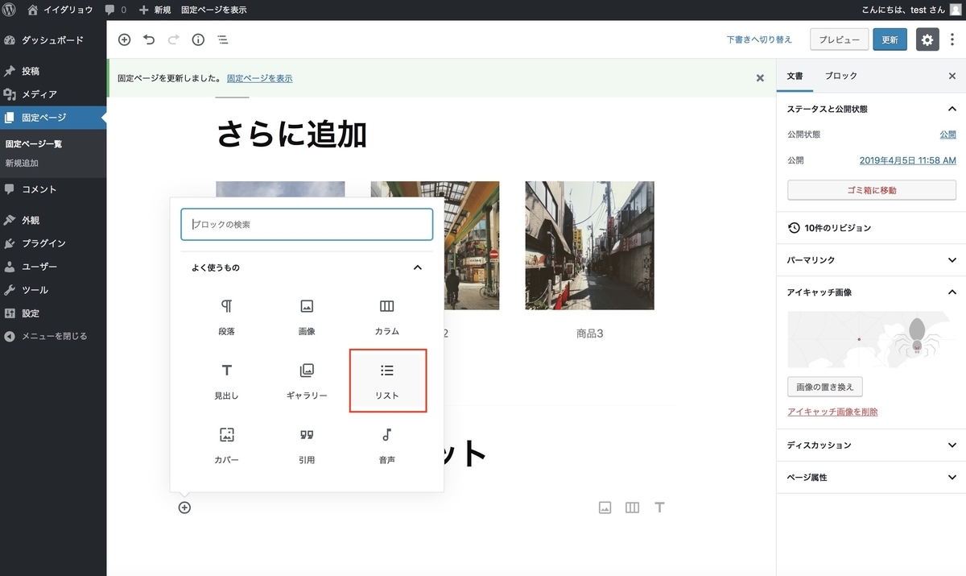The height and width of the screenshot is (576, 966).
Task: Undo the last edit
Action: 149,39
